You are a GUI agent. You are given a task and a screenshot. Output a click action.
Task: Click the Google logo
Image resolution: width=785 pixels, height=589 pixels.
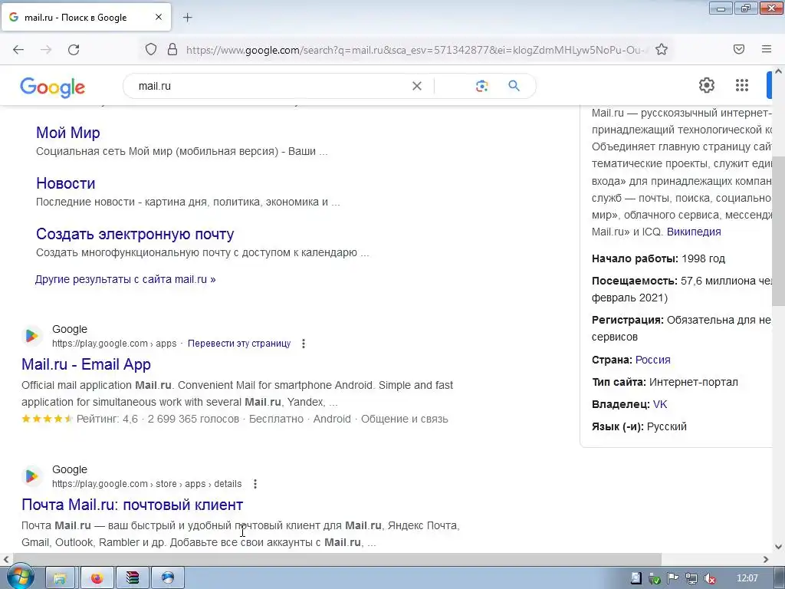click(53, 87)
